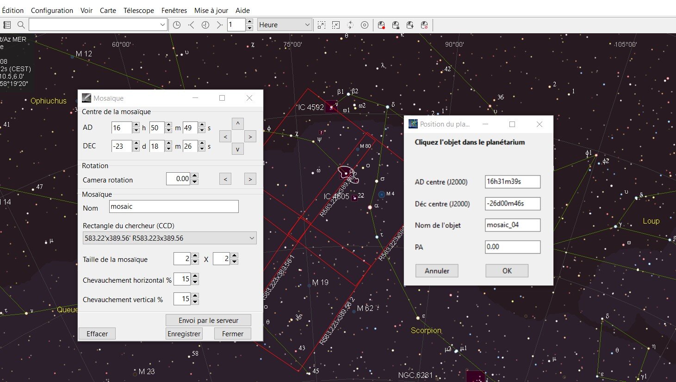Click the telescope icon with lightning bolt
This screenshot has width=676, height=382.
click(410, 25)
